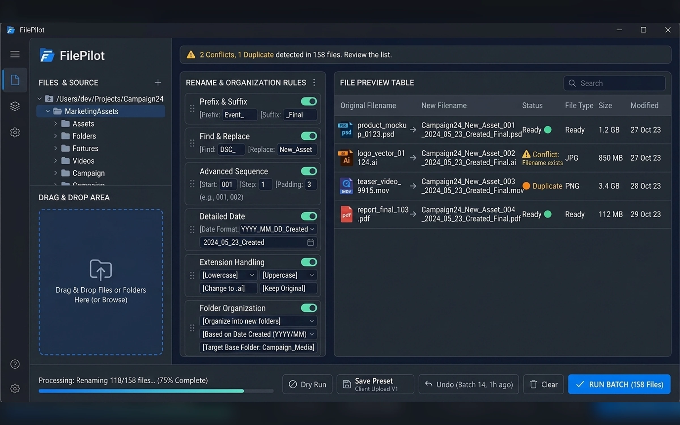Click the drag handle on Folder Organization rule
The width and height of the screenshot is (680, 425).
click(x=192, y=328)
